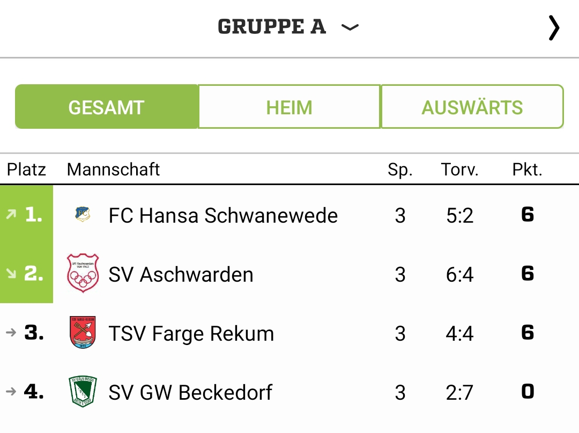The width and height of the screenshot is (579, 433).
Task: Go to next group with right chevron
Action: click(x=554, y=28)
